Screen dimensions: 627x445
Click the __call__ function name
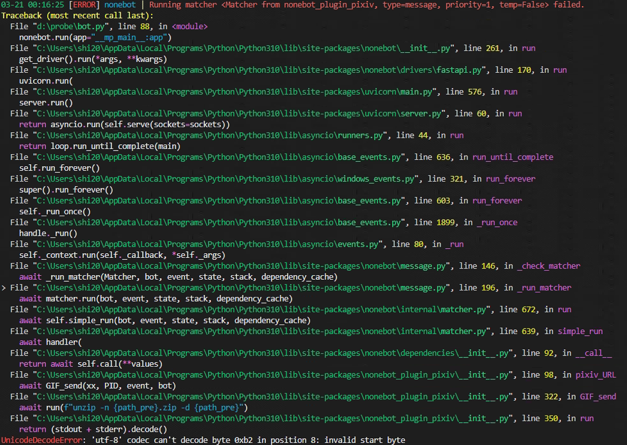point(593,353)
